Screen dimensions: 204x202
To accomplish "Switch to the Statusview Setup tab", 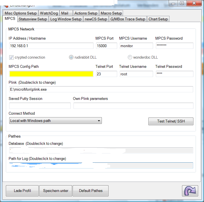I will click(x=33, y=19).
